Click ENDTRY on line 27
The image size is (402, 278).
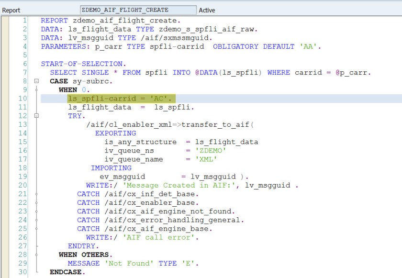81,246
